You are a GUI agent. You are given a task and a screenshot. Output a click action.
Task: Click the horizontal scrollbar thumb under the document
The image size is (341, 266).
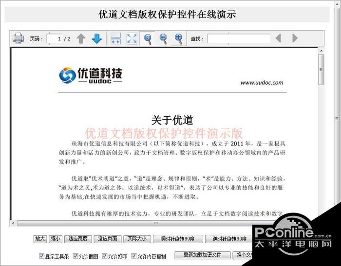pos(156,223)
